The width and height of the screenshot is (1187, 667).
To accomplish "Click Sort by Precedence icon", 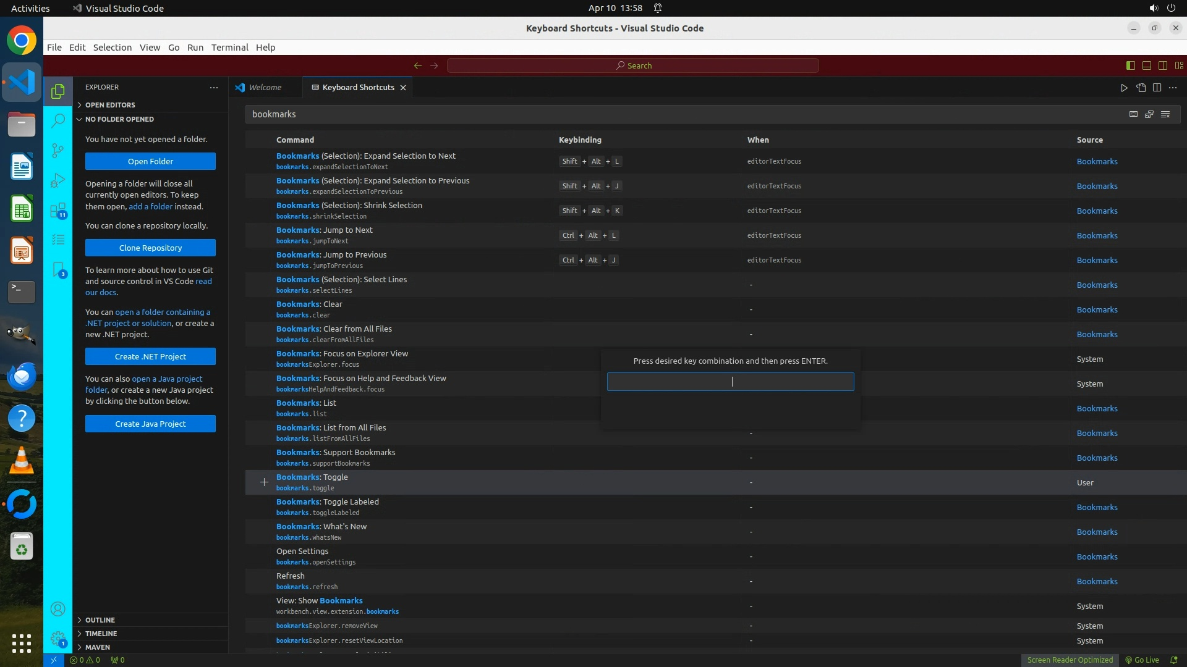I will tap(1149, 114).
